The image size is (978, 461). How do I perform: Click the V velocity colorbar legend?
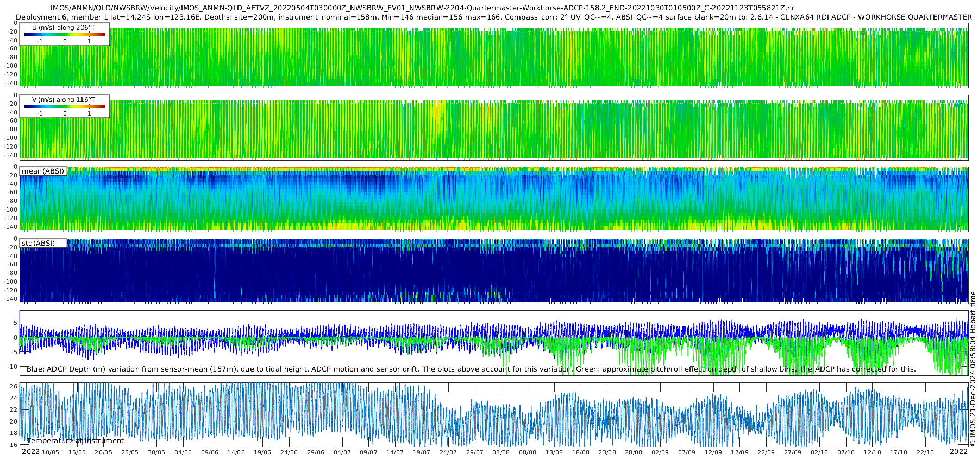(x=65, y=106)
